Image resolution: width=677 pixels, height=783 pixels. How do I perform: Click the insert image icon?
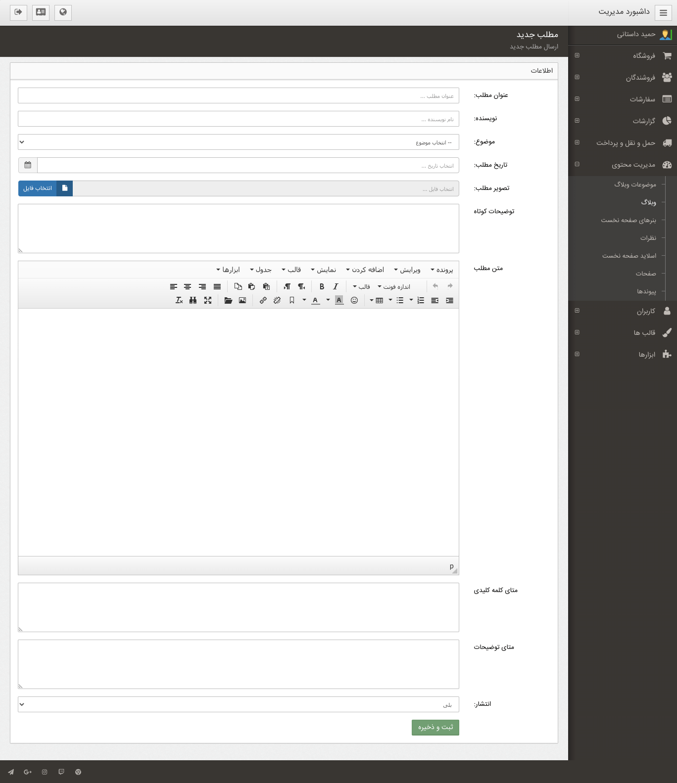coord(242,300)
